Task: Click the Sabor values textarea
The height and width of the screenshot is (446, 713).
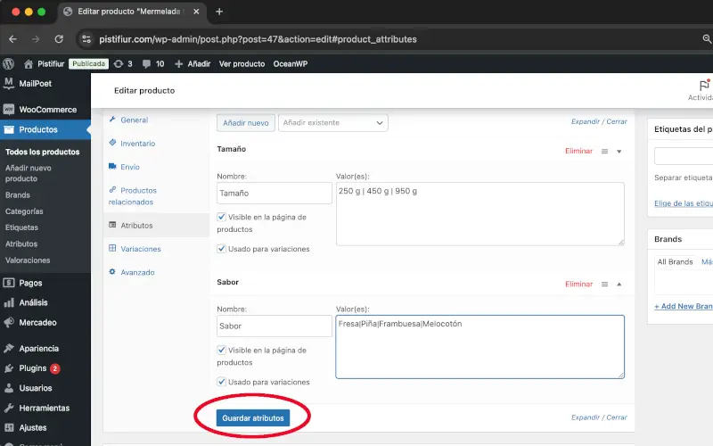Action: coord(479,347)
